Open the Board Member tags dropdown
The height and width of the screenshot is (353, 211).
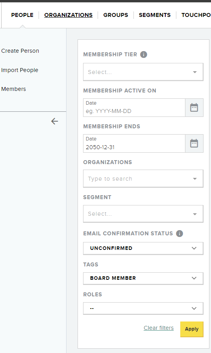(x=143, y=278)
